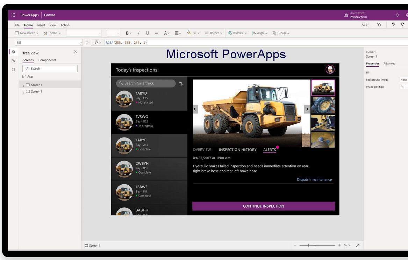Click the user profile avatar
This screenshot has width=408, height=260.
point(330,69)
